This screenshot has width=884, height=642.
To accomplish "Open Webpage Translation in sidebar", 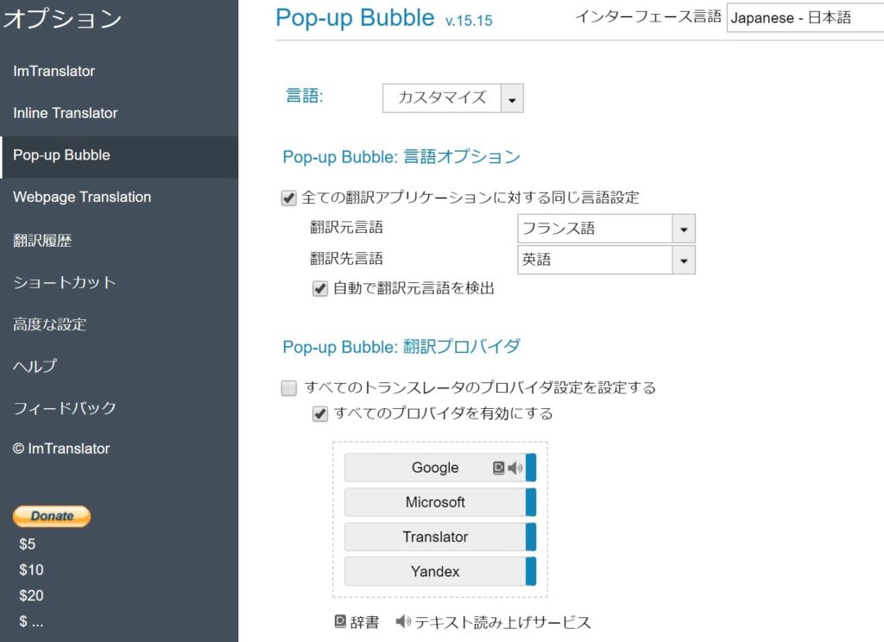I will tap(82, 197).
